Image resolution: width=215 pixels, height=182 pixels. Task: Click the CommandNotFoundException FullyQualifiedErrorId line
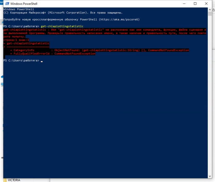pos(53,54)
